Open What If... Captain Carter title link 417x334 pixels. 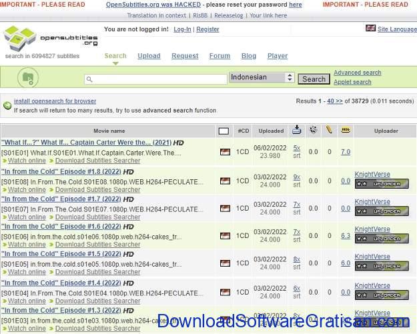click(87, 143)
